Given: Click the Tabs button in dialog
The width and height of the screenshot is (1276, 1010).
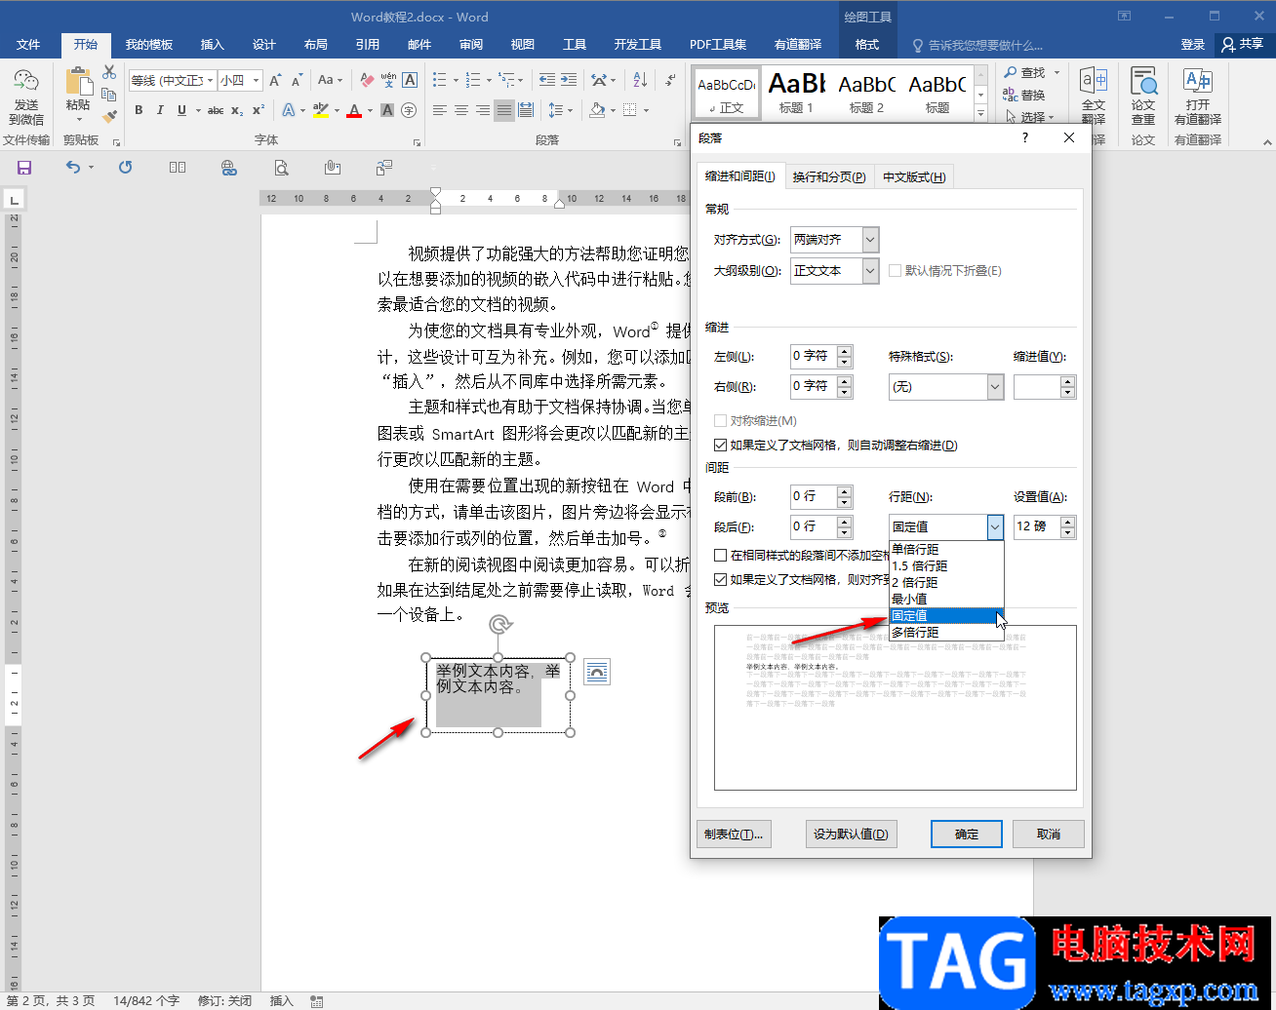Looking at the screenshot, I should point(734,835).
